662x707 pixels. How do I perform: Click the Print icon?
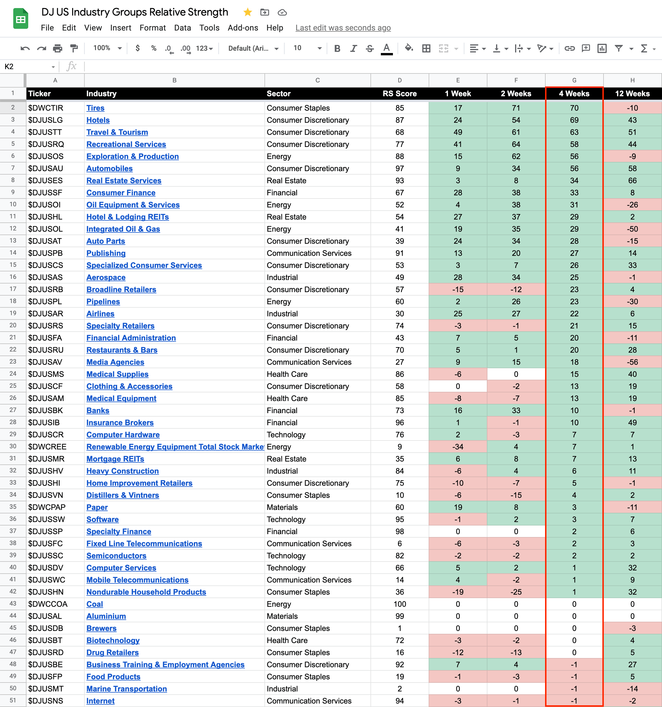[x=58, y=48]
